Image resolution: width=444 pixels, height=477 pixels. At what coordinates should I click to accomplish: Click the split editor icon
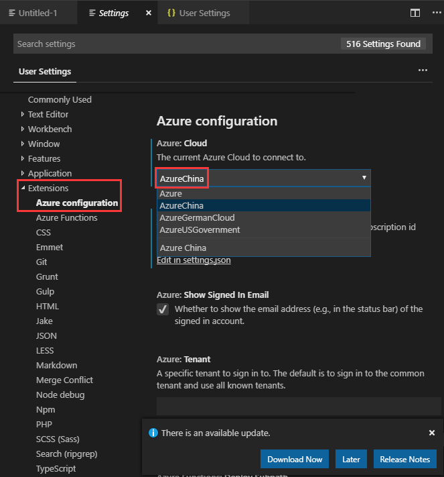[x=415, y=13]
